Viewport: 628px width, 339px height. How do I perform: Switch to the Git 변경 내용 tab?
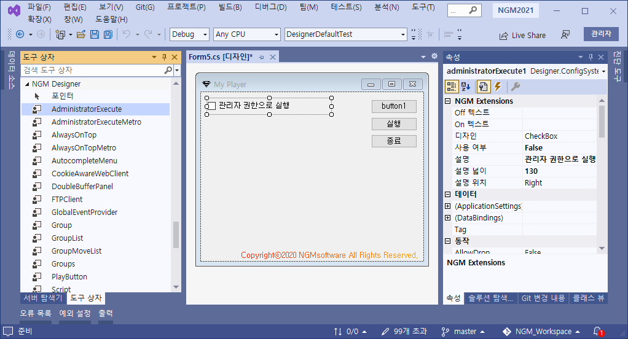543,298
